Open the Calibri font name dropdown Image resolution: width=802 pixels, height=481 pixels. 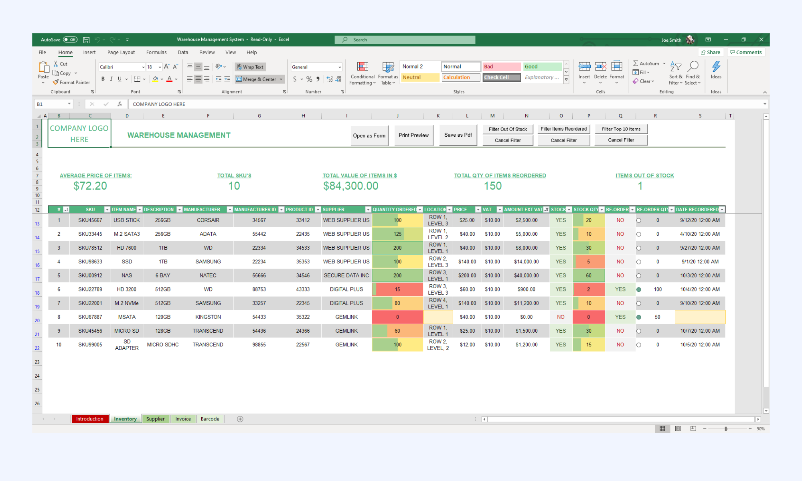(143, 67)
